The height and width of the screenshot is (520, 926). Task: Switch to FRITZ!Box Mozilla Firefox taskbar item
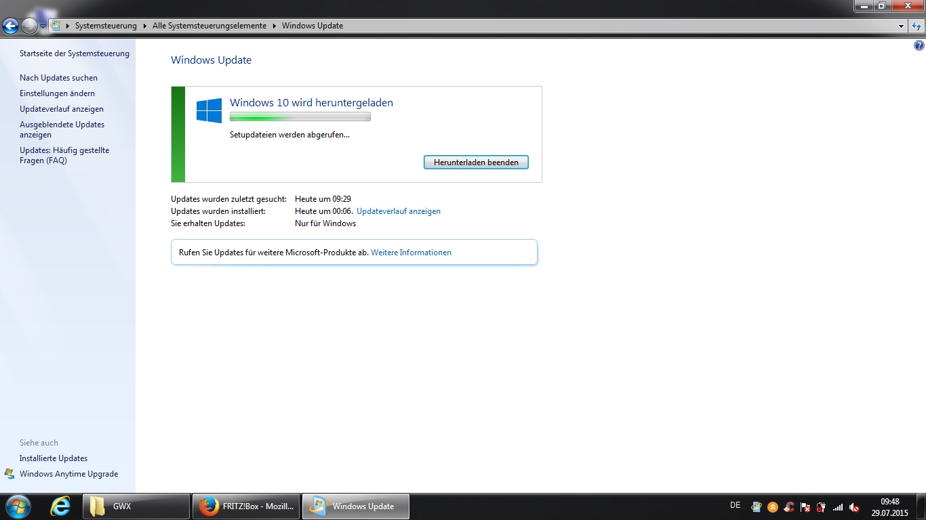[246, 506]
